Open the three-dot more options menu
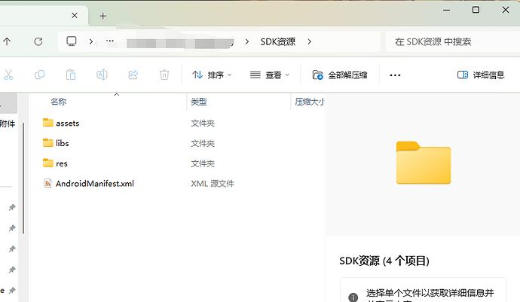 click(395, 75)
